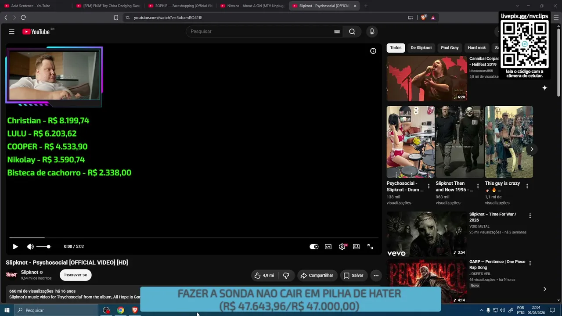Select the Todos filter chip
The width and height of the screenshot is (562, 316).
tap(396, 48)
